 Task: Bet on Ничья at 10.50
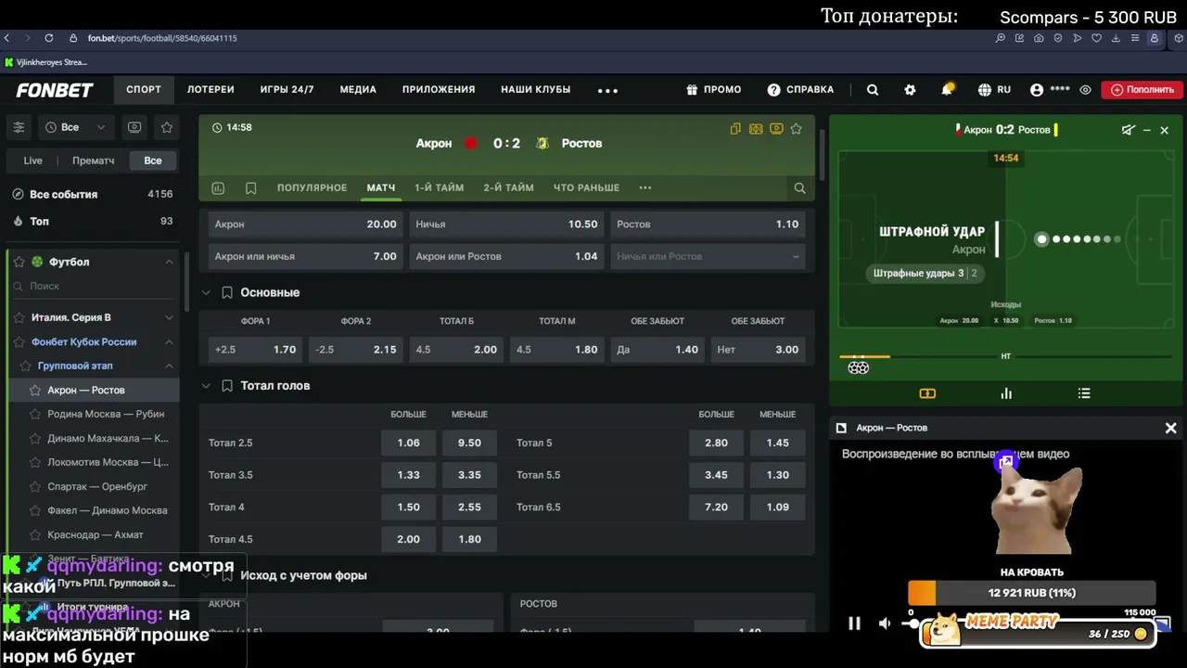tap(506, 225)
